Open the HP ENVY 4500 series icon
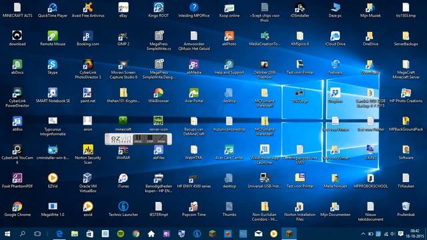The image size is (427, 240). coord(194,181)
